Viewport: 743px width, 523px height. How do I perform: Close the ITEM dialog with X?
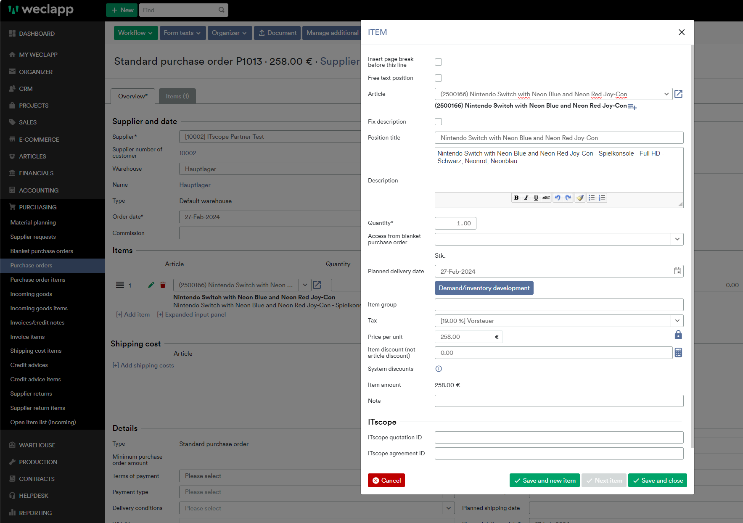pyautogui.click(x=682, y=32)
